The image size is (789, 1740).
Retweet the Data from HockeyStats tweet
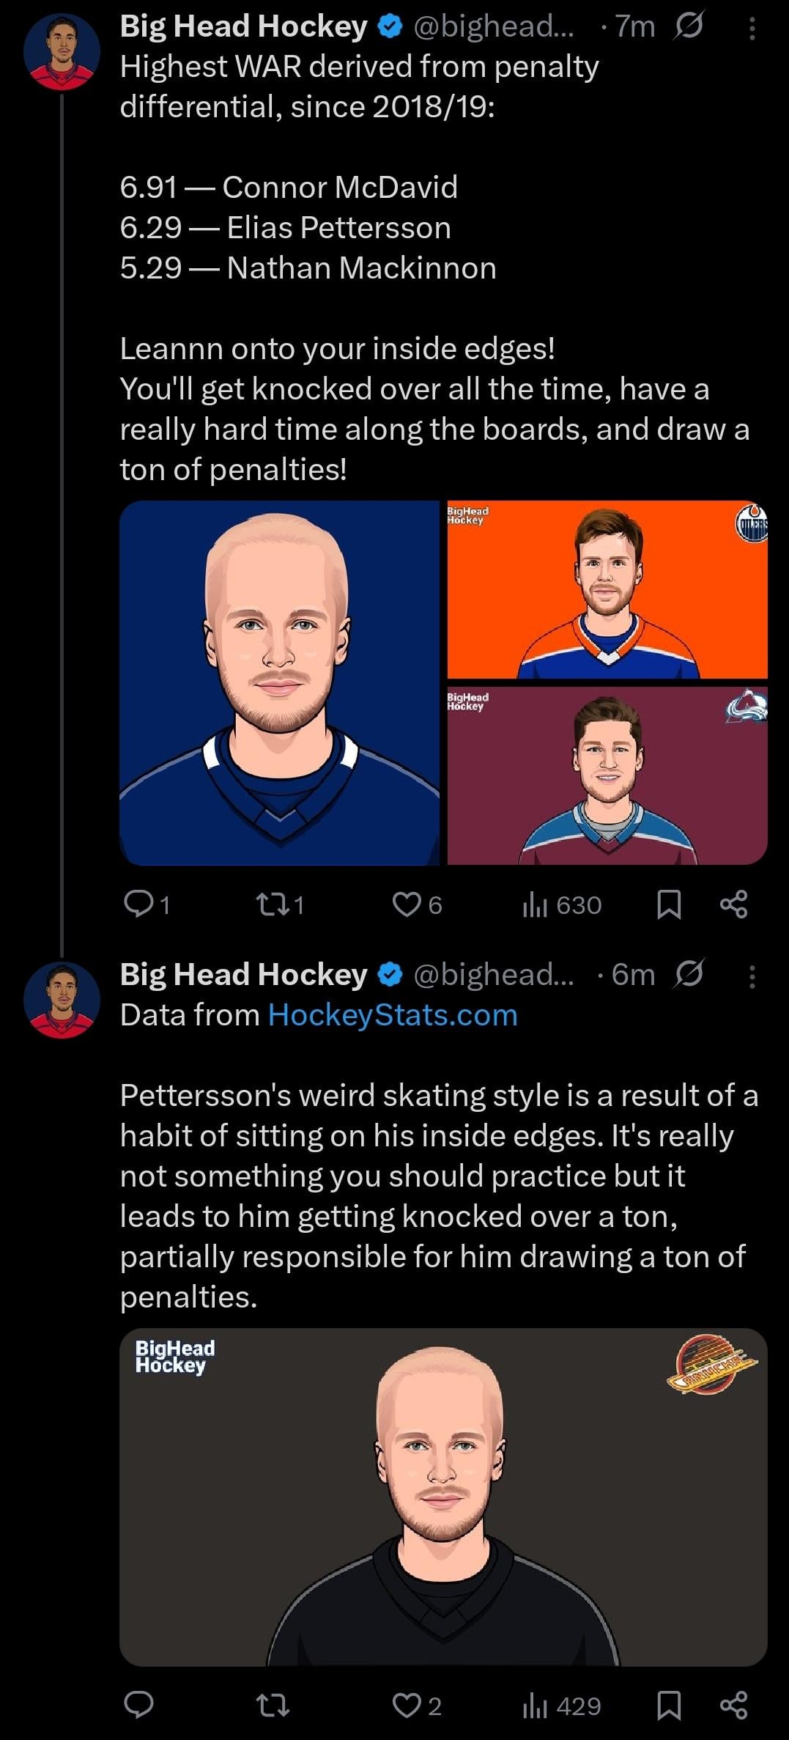273,1706
